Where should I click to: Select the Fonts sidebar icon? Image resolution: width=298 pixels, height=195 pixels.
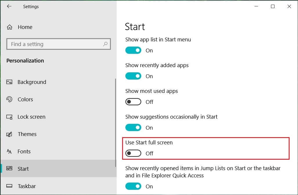(x=10, y=151)
